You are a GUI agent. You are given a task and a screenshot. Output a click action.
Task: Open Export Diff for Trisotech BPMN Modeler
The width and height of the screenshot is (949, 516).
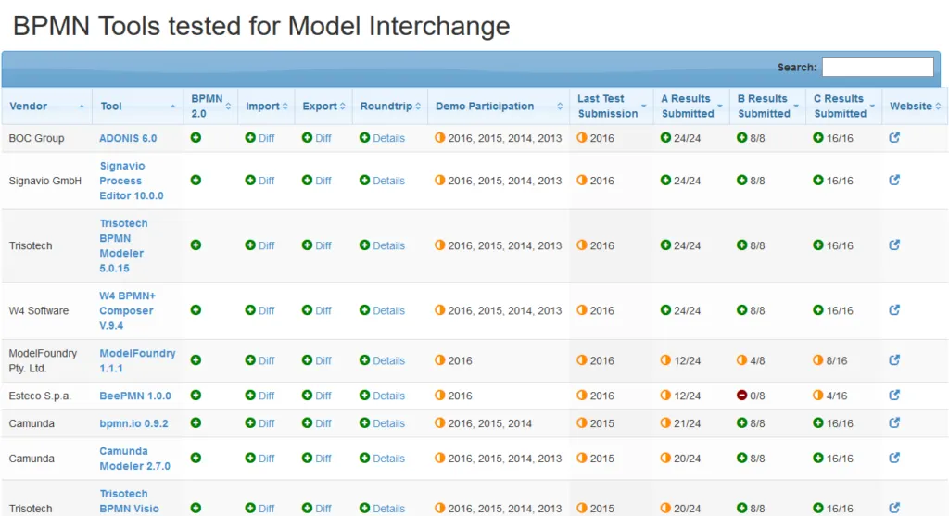(x=323, y=245)
